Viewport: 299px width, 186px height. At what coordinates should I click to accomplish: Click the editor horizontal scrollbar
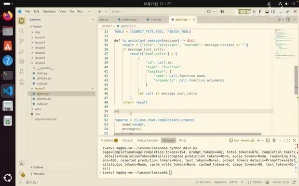click(x=187, y=134)
